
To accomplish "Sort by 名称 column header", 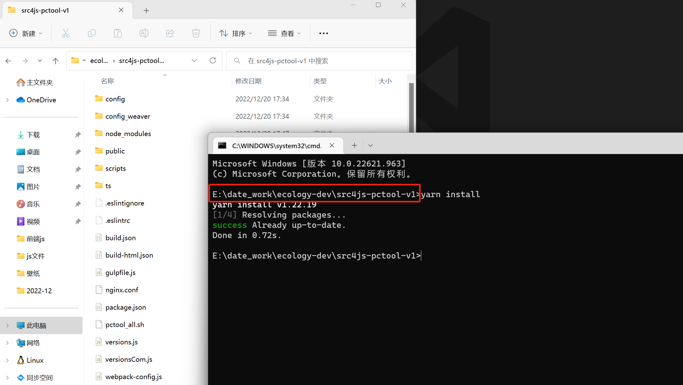I will point(107,81).
